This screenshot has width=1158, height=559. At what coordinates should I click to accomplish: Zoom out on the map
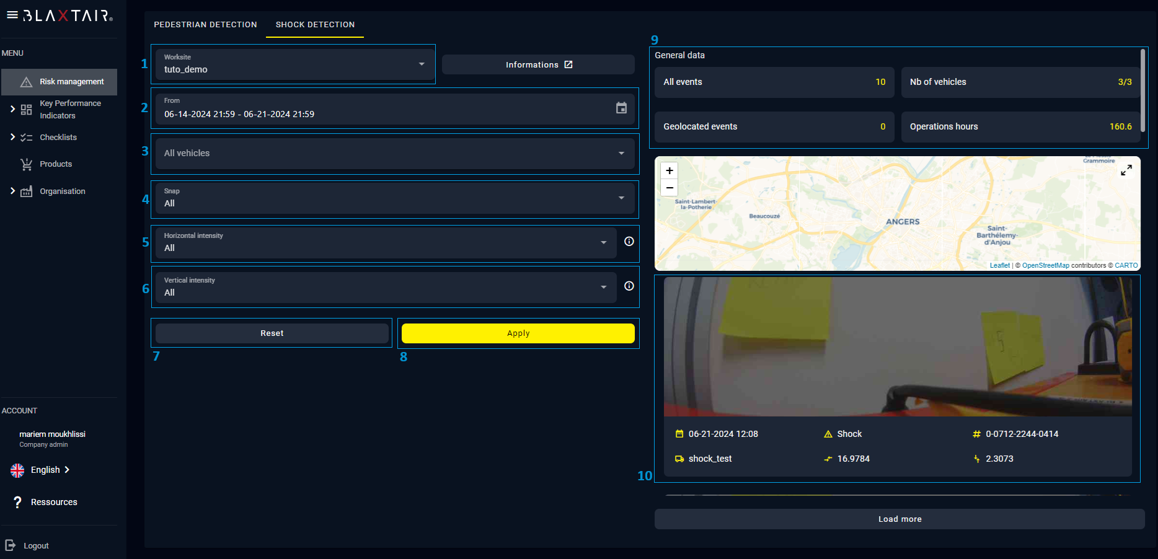[670, 188]
